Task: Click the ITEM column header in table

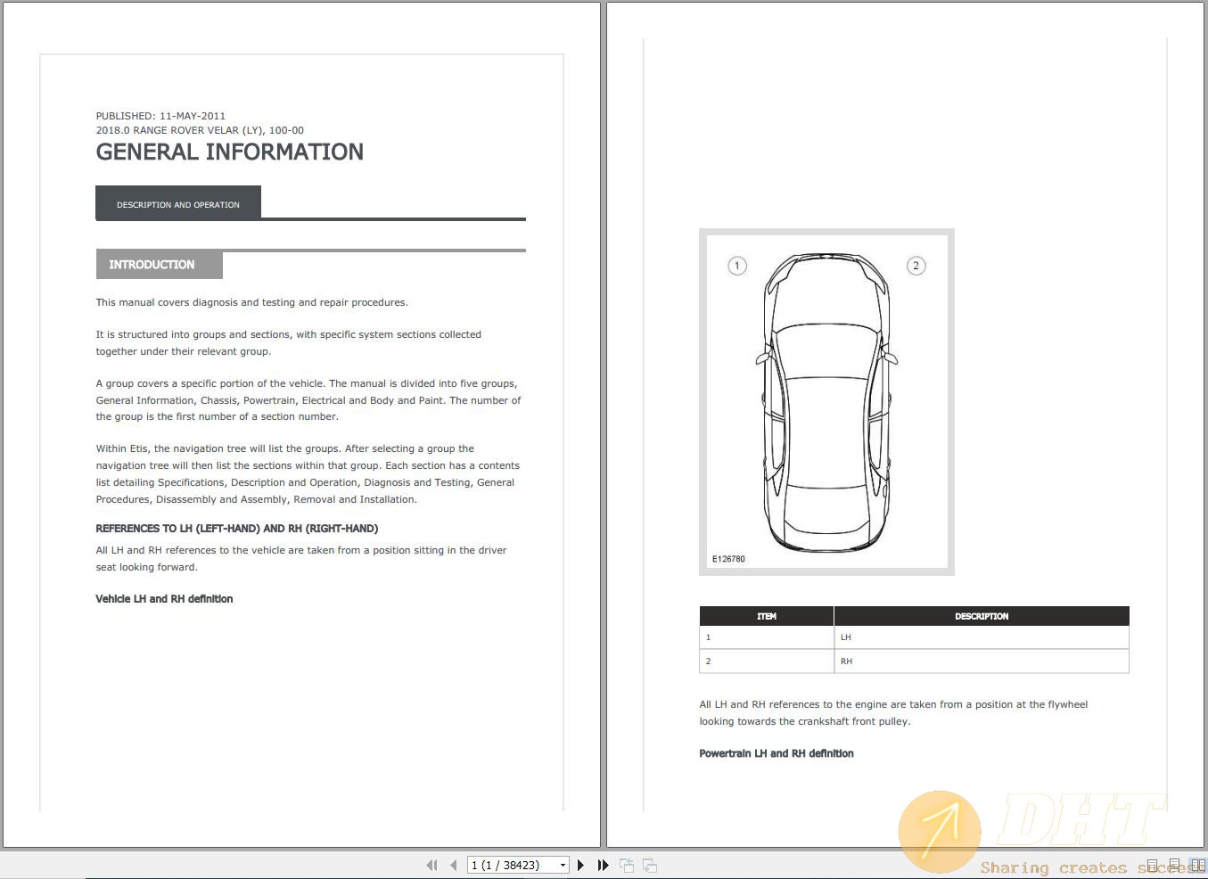Action: [x=767, y=616]
